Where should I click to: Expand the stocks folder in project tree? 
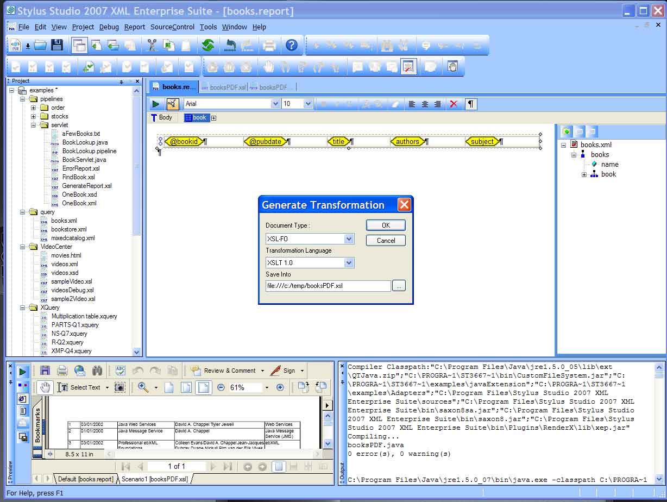tap(33, 116)
